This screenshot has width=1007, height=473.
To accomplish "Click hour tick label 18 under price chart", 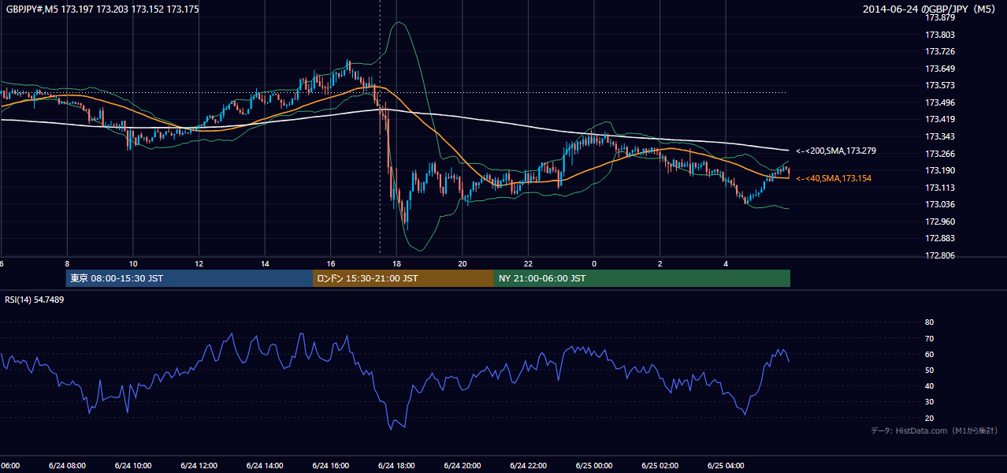I will pyautogui.click(x=396, y=264).
